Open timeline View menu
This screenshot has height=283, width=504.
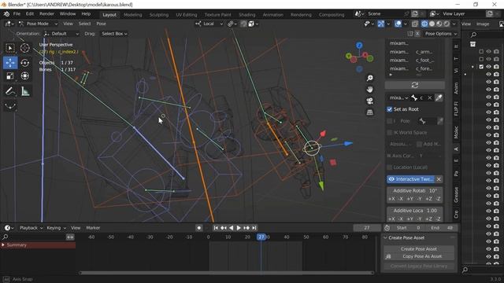(x=76, y=228)
